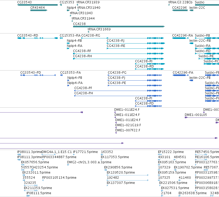
Task: Select the CG42296 gene bar
Action: (180, 10)
